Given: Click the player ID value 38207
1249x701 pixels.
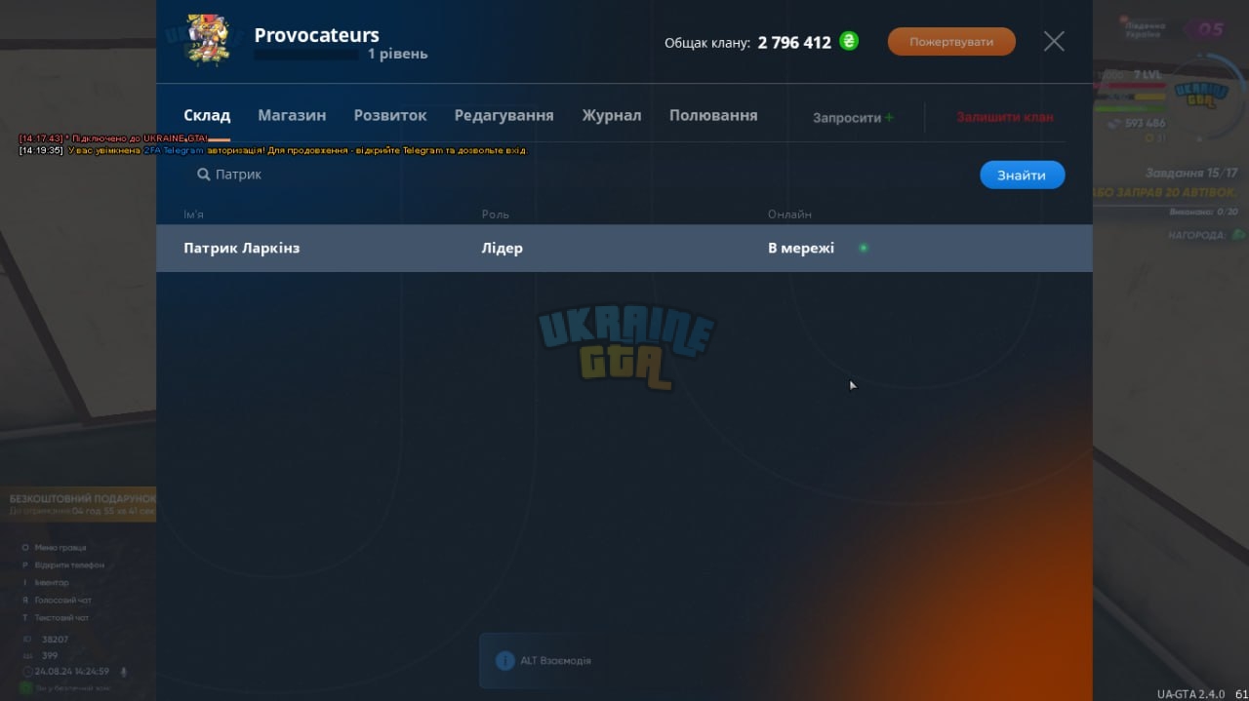Looking at the screenshot, I should (x=56, y=640).
